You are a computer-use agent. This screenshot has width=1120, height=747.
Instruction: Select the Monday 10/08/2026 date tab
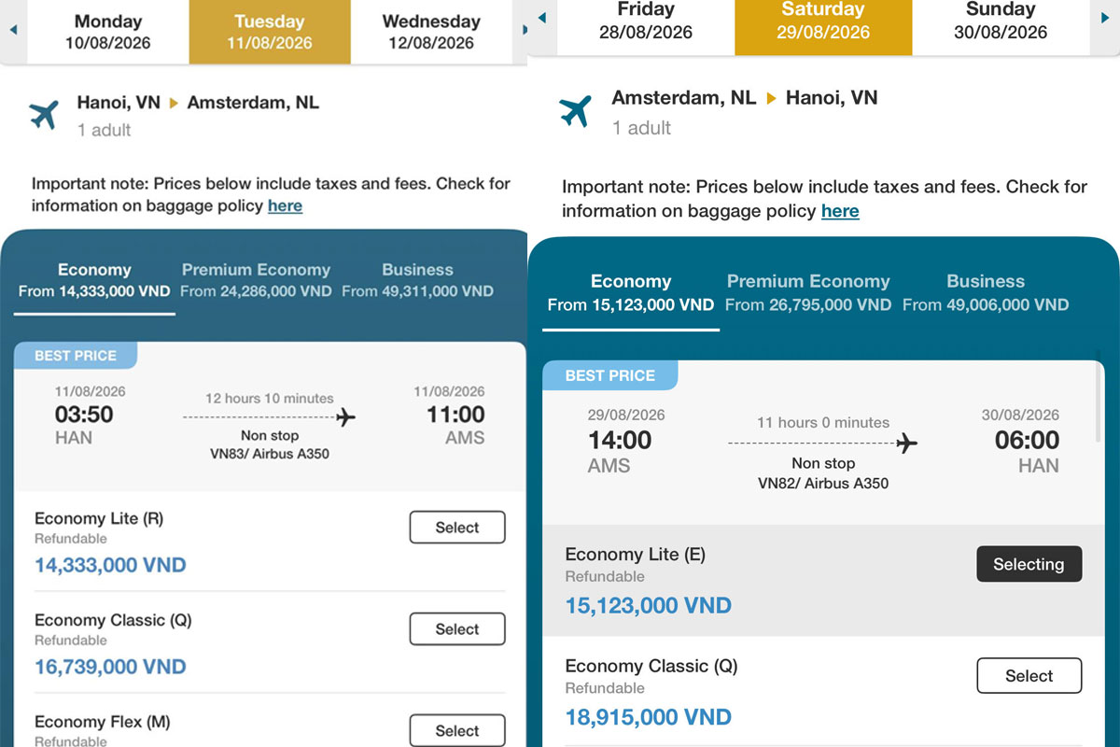(x=109, y=32)
